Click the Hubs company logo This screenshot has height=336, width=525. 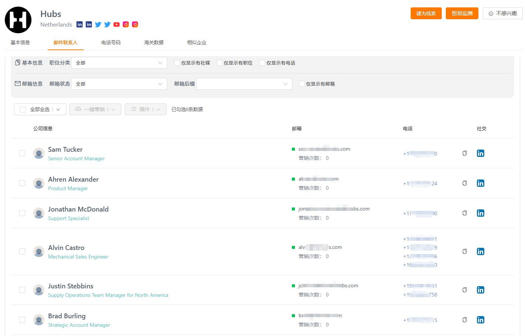[18, 20]
